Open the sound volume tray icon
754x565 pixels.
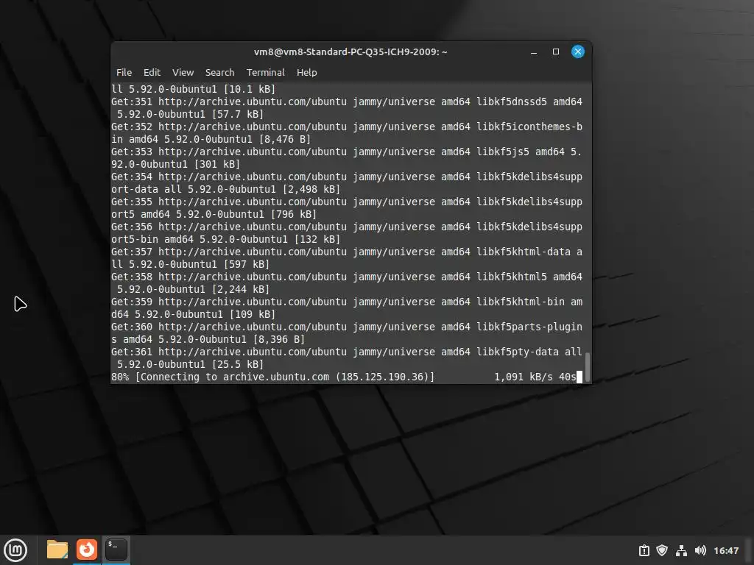point(700,550)
